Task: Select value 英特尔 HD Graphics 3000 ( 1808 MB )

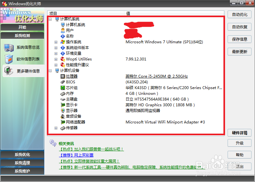Action: pos(160,105)
